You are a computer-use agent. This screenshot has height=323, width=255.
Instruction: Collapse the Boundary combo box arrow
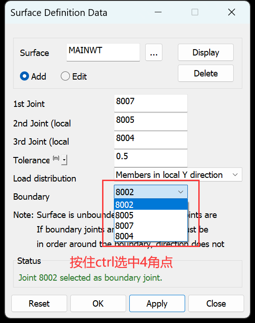[181, 192]
